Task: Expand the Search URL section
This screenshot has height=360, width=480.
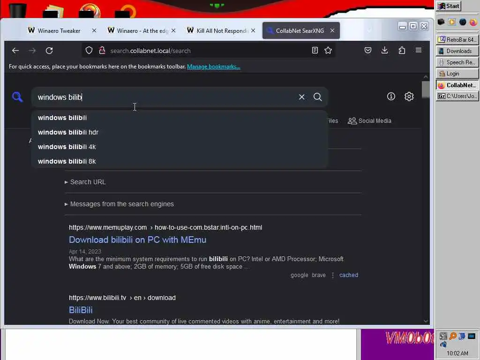Action: (85, 182)
